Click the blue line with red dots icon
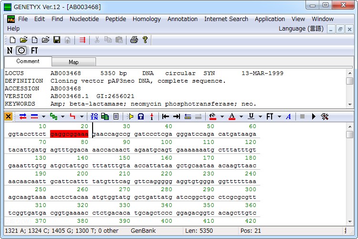 [x=34, y=117]
